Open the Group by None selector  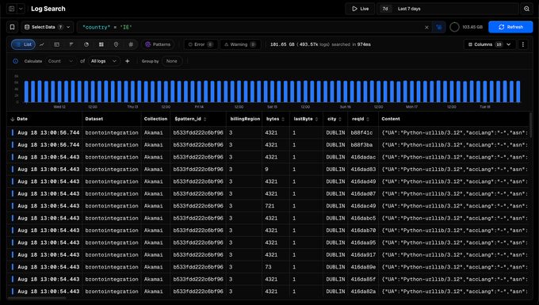pos(171,61)
